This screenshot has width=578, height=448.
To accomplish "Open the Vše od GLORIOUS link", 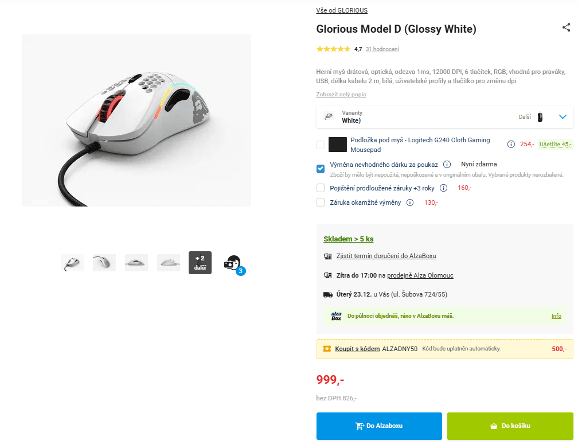I will tap(342, 10).
